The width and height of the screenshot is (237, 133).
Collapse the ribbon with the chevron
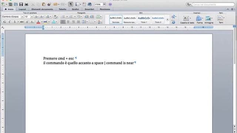point(228,9)
